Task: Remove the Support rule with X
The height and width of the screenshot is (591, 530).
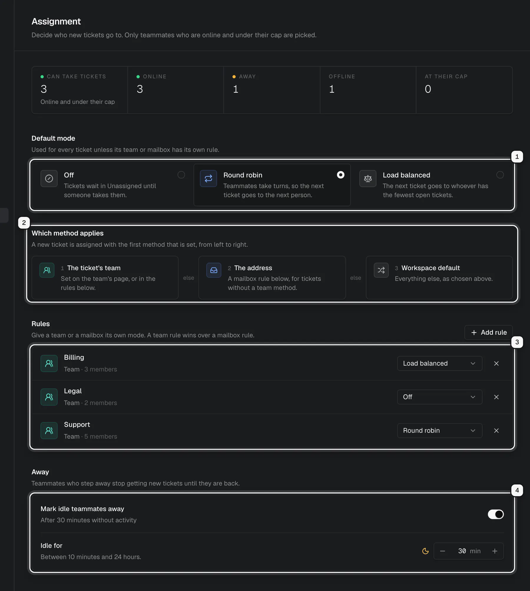Action: click(x=496, y=431)
